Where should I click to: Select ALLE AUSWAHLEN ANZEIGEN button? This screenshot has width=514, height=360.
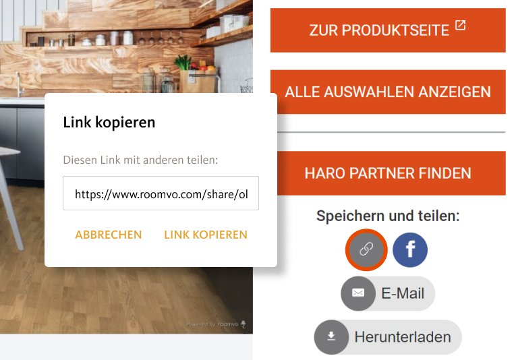click(x=388, y=92)
